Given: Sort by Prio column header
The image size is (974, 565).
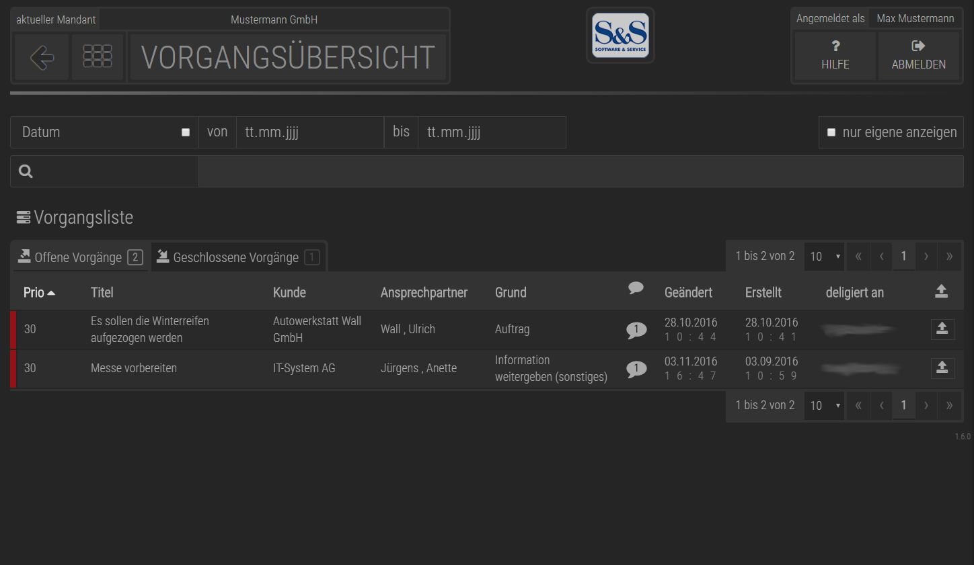Looking at the screenshot, I should 39,292.
